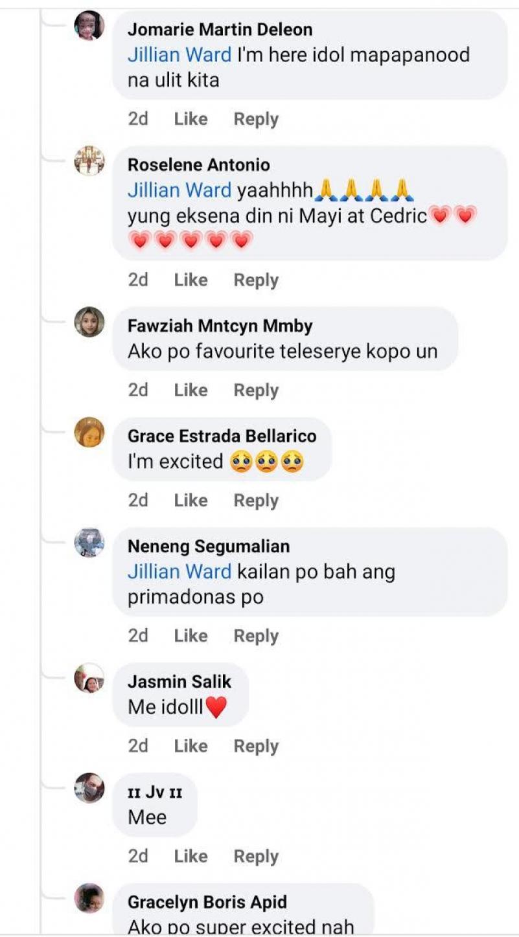This screenshot has width=519, height=937.
Task: Open Jillian Ward mention in Jomarie's comment
Action: 179,55
